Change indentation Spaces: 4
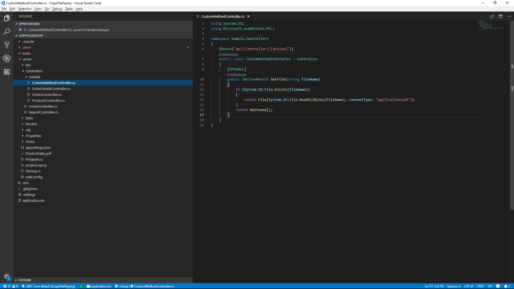This screenshot has height=289, width=514. click(x=454, y=286)
